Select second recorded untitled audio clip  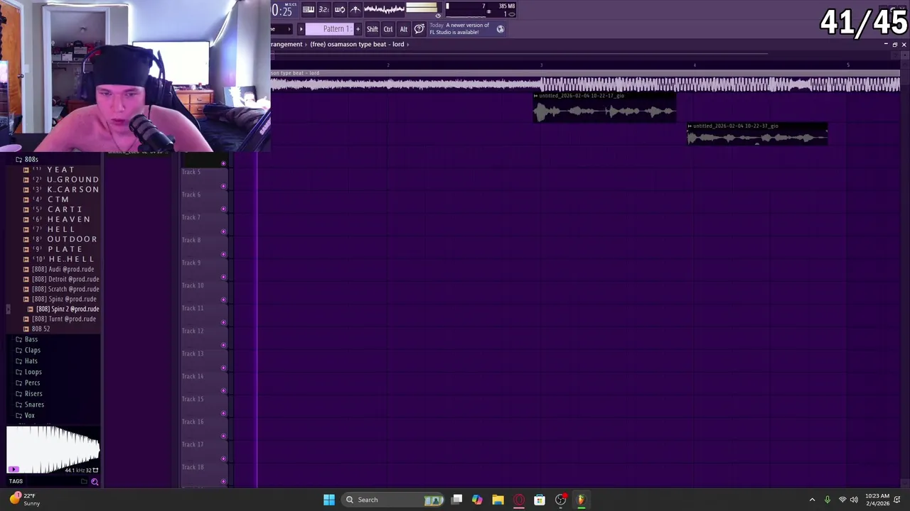pos(757,134)
